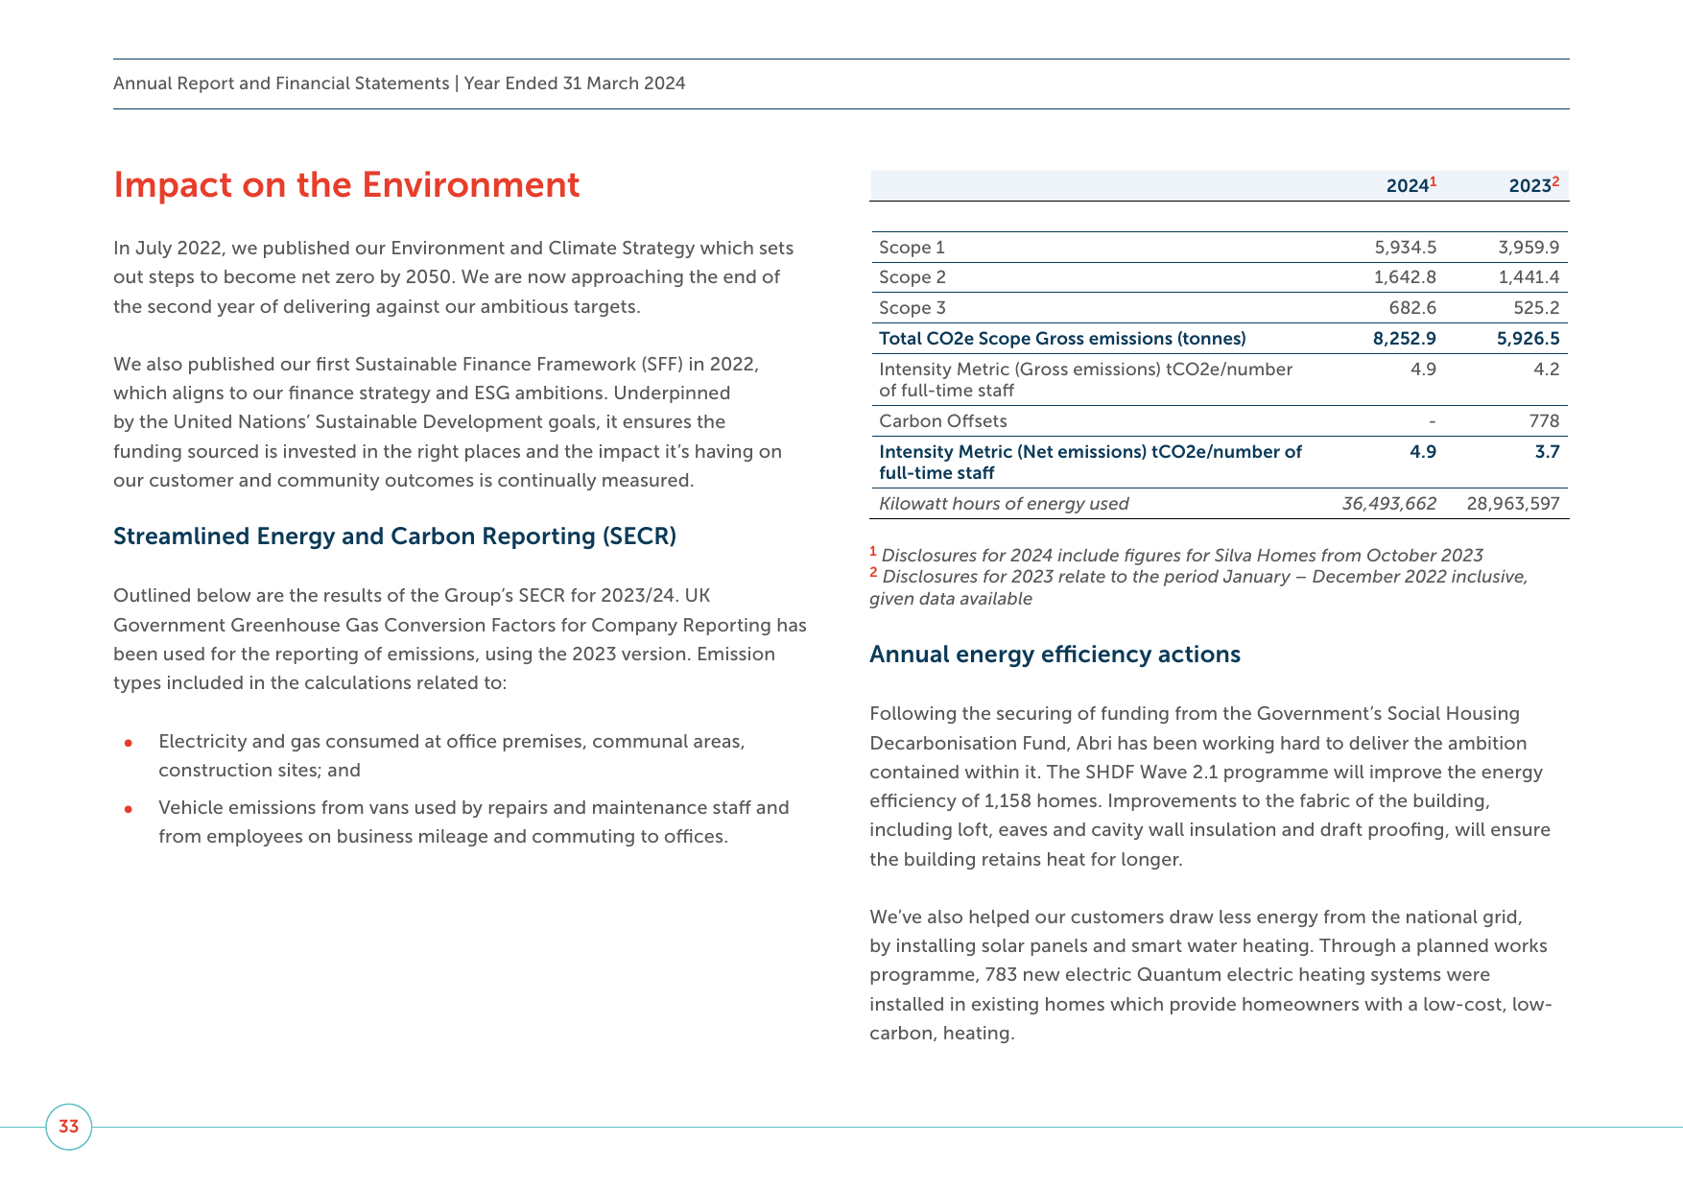Click the page number 33
Image resolution: width=1683 pixels, height=1191 pixels.
point(69,1127)
